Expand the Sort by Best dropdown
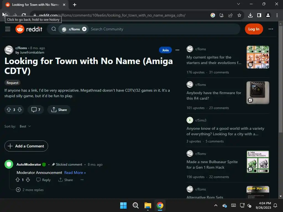Screen dimensions: 283x212 [25, 126]
